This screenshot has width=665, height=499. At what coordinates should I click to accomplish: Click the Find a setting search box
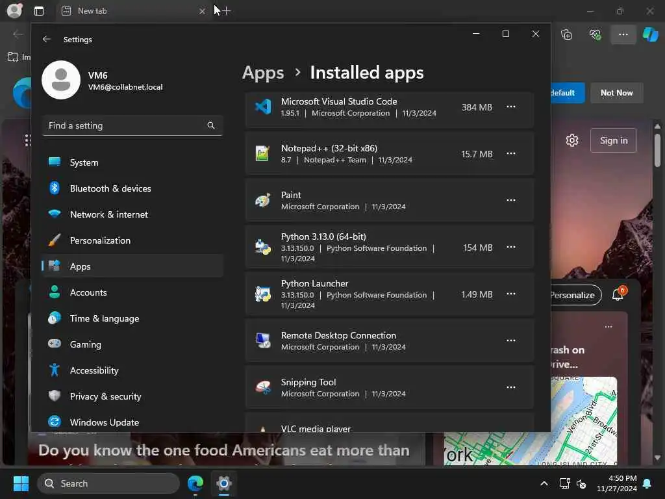pos(132,125)
